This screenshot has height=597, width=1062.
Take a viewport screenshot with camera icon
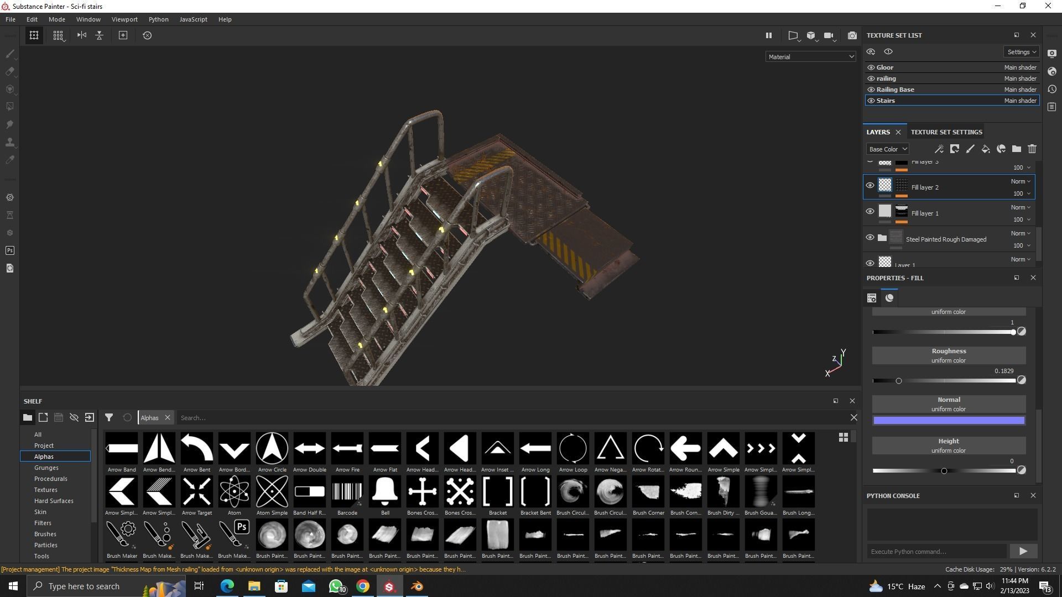coord(852,35)
